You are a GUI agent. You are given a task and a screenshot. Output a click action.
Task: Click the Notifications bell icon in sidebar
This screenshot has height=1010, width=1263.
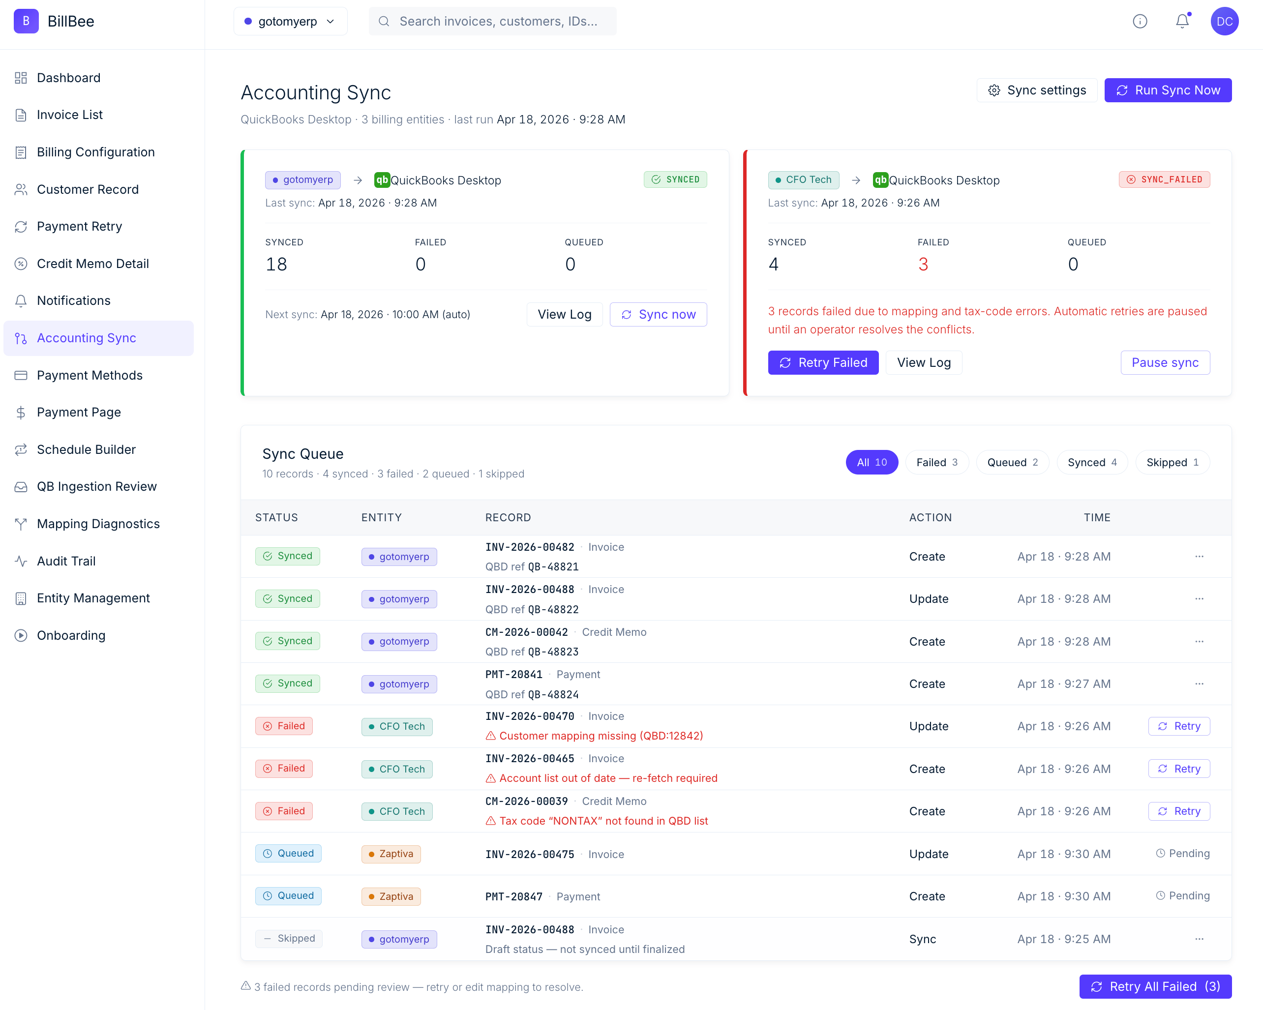(x=21, y=300)
